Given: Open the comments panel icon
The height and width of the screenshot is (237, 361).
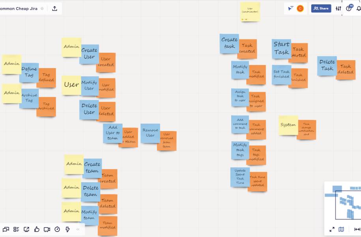Looking at the screenshot, I should click(x=6, y=229).
